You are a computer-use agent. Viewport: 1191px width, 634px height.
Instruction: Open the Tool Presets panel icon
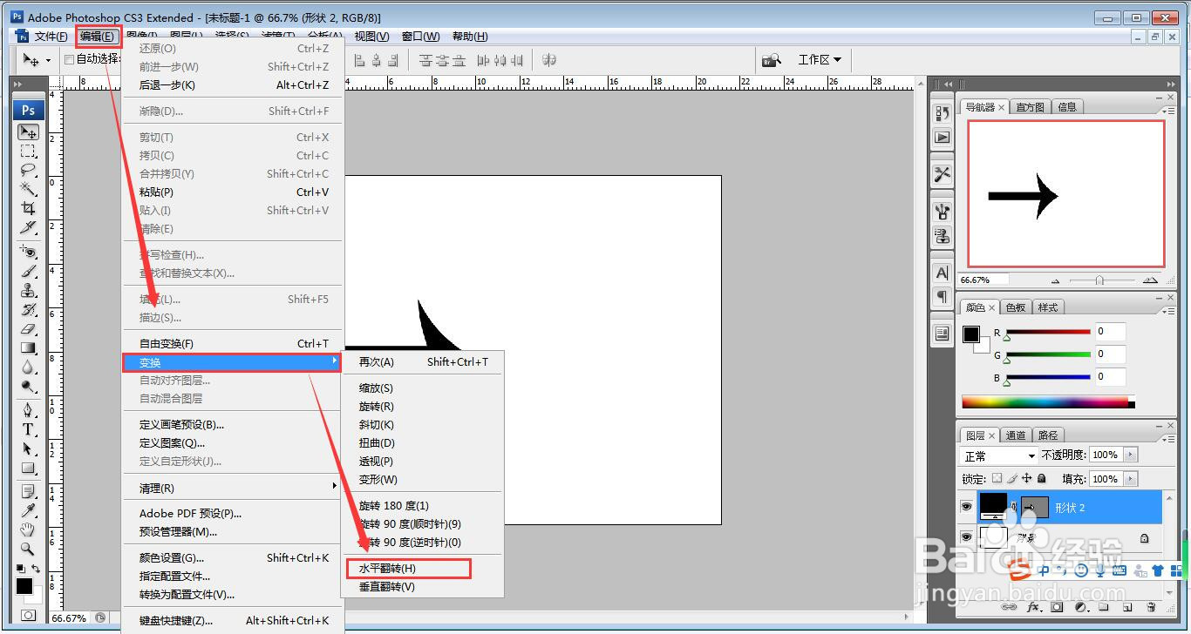tap(942, 174)
